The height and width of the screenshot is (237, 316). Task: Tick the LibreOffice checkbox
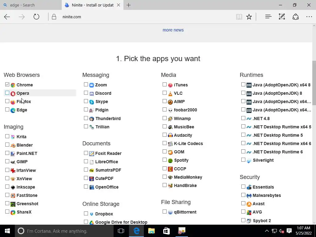coord(86,161)
